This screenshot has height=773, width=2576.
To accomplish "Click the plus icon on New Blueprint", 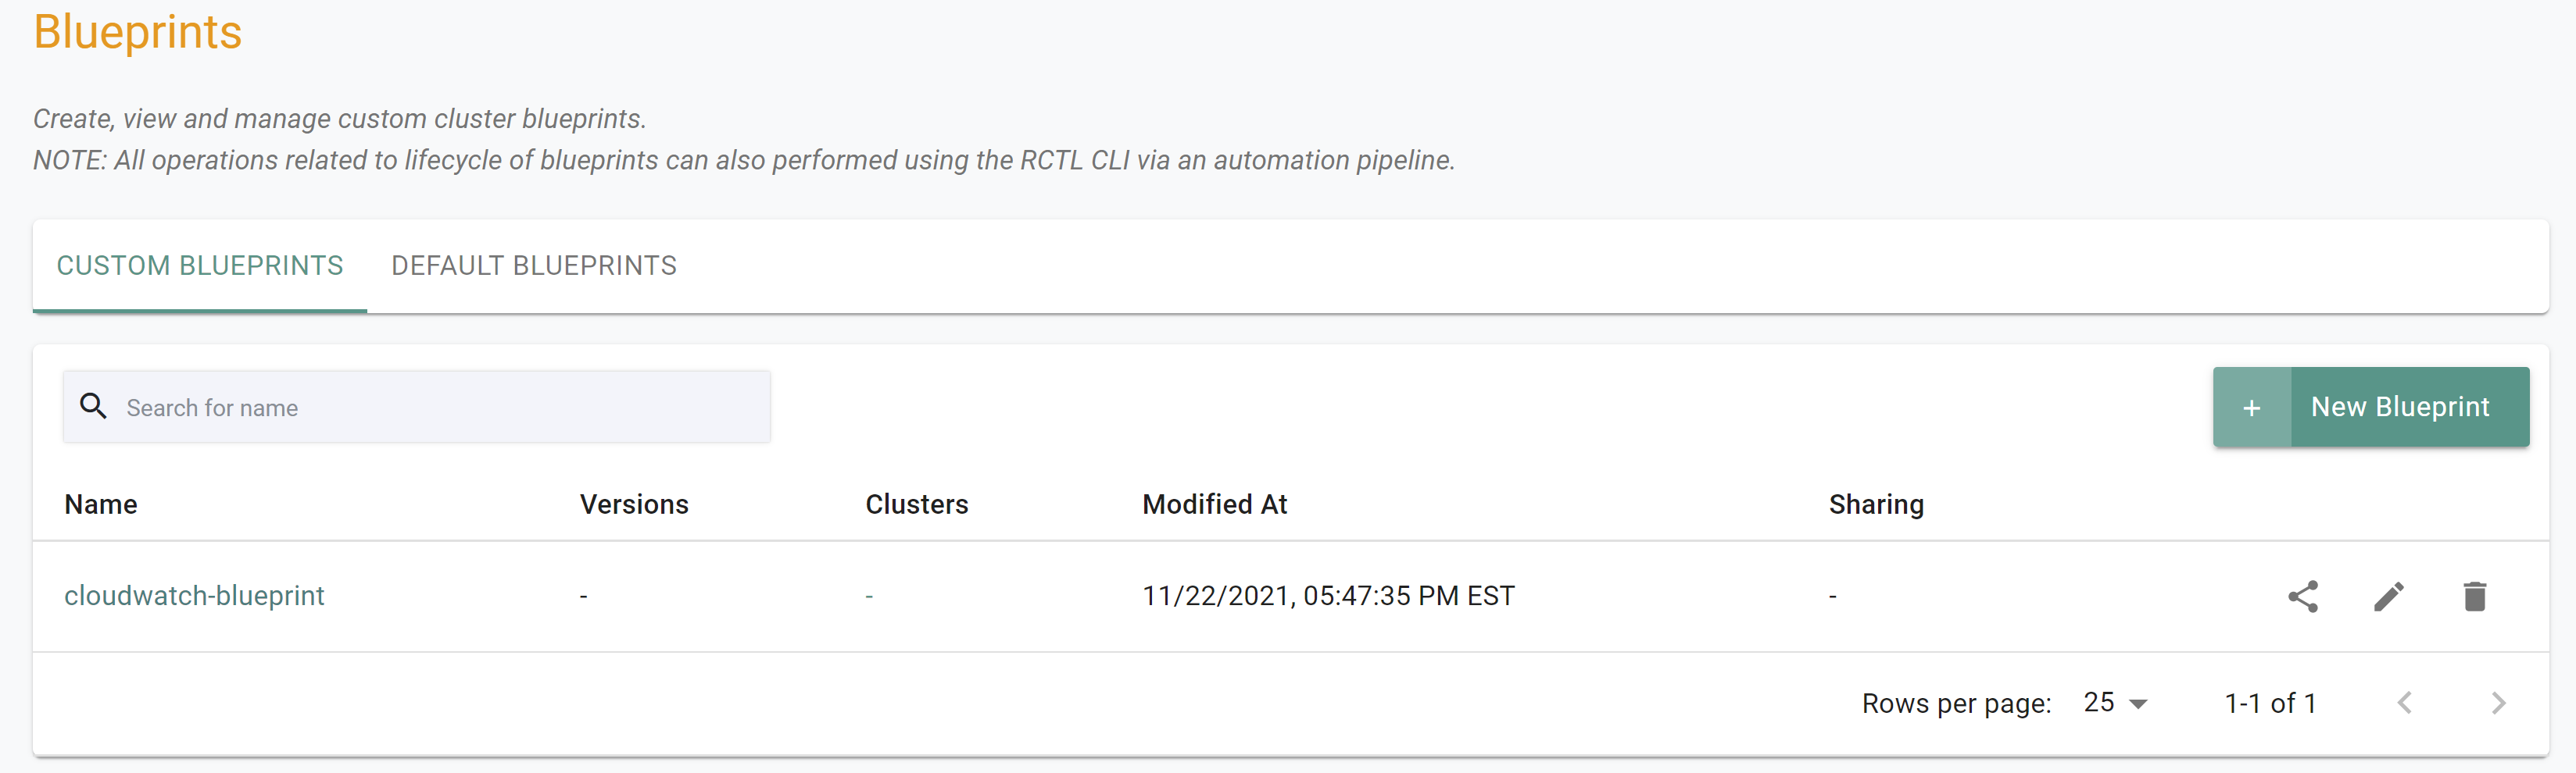I will coord(2251,408).
